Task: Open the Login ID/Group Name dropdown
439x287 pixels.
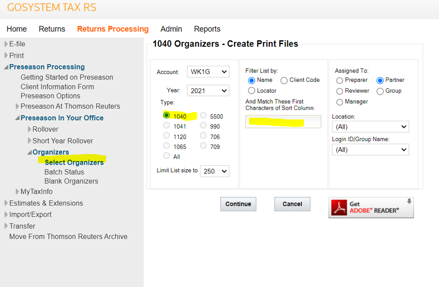Action: click(x=371, y=150)
